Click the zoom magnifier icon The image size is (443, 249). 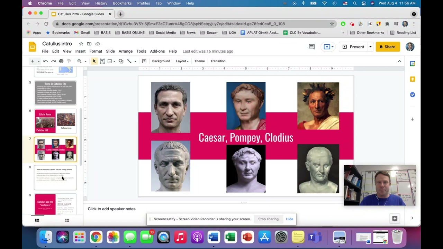[79, 61]
